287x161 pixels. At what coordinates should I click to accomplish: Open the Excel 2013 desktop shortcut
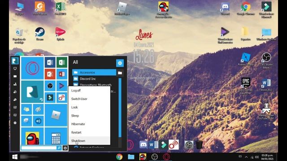pos(61,8)
